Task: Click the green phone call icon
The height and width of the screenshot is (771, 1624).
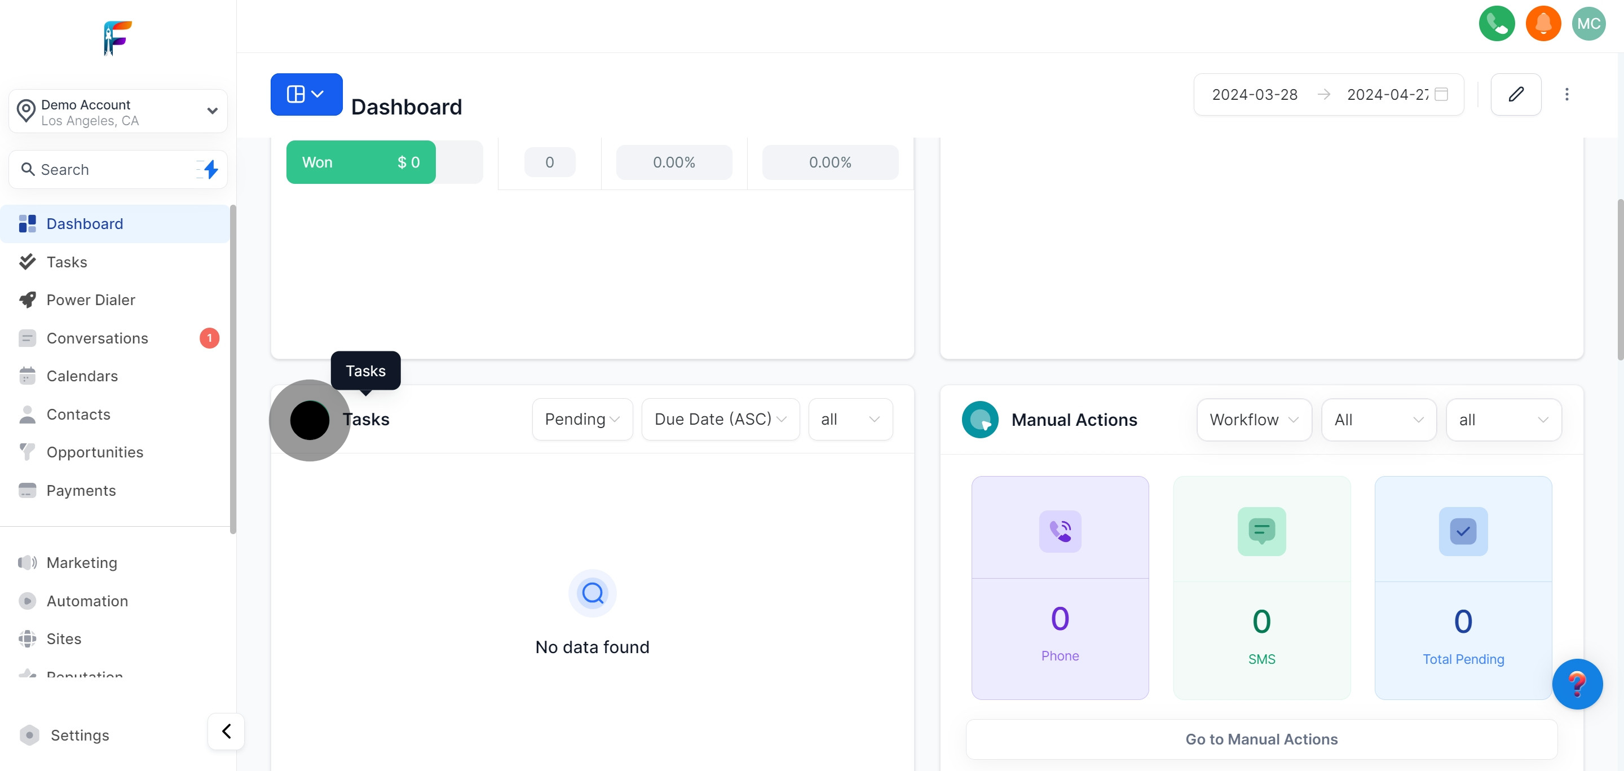Action: coord(1496,24)
